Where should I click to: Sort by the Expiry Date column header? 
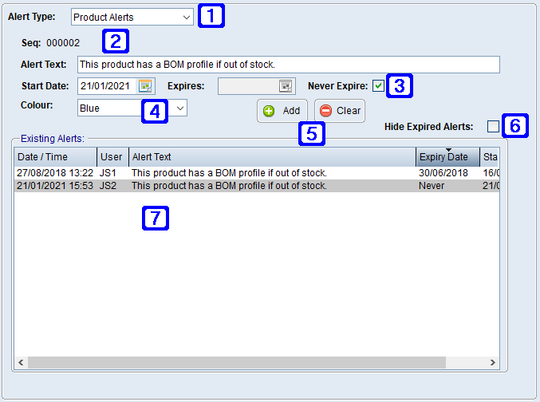coord(447,157)
